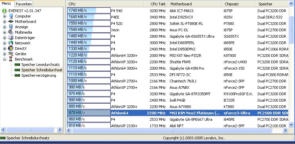
Task: Expand the Motherboard tree node
Action: pyautogui.click(x=4, y=22)
